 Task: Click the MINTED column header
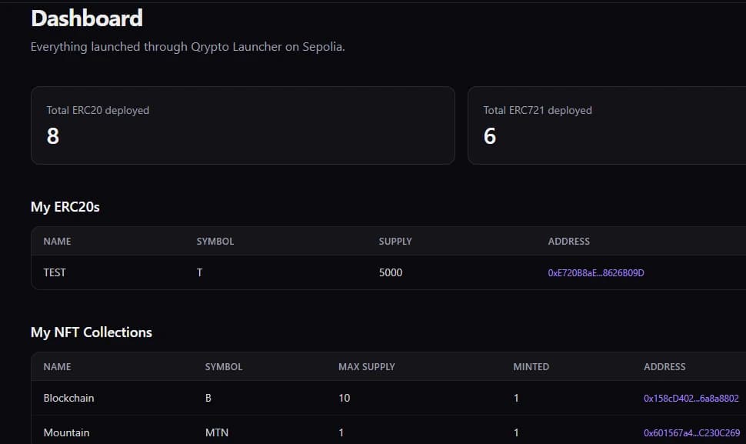(531, 367)
